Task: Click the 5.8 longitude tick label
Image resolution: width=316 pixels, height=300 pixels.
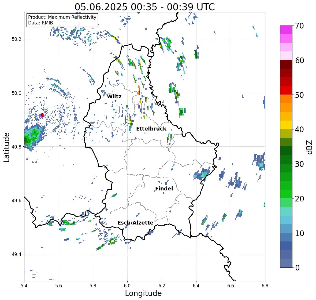Action: tap(93, 286)
